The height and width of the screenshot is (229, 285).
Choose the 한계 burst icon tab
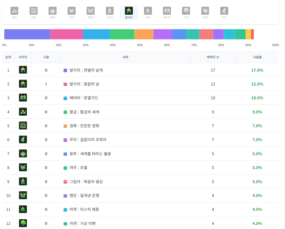click(205, 12)
